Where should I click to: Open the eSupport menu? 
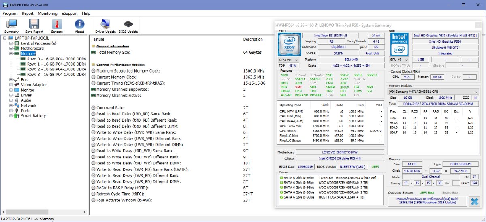pos(70,13)
